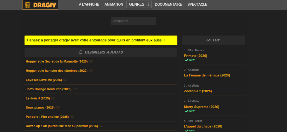Click the NEW trend icon under Primate
This screenshot has width=287, height=132.
tap(186, 60)
